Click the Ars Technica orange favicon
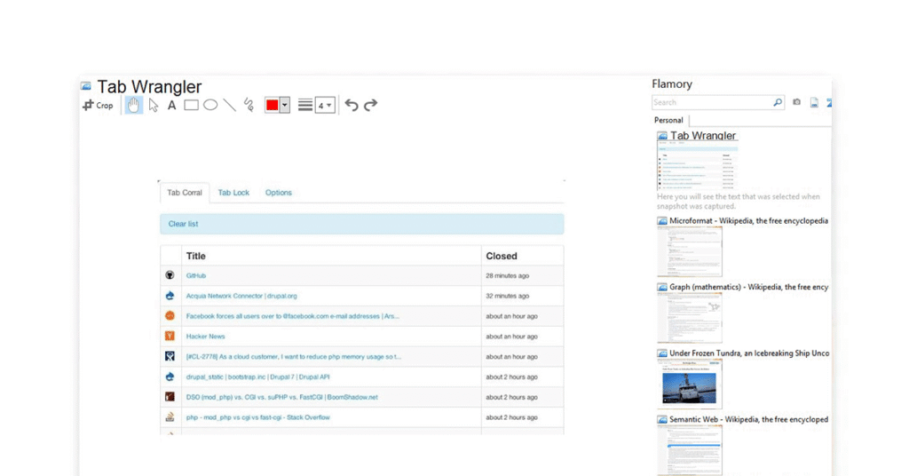 pyautogui.click(x=170, y=315)
